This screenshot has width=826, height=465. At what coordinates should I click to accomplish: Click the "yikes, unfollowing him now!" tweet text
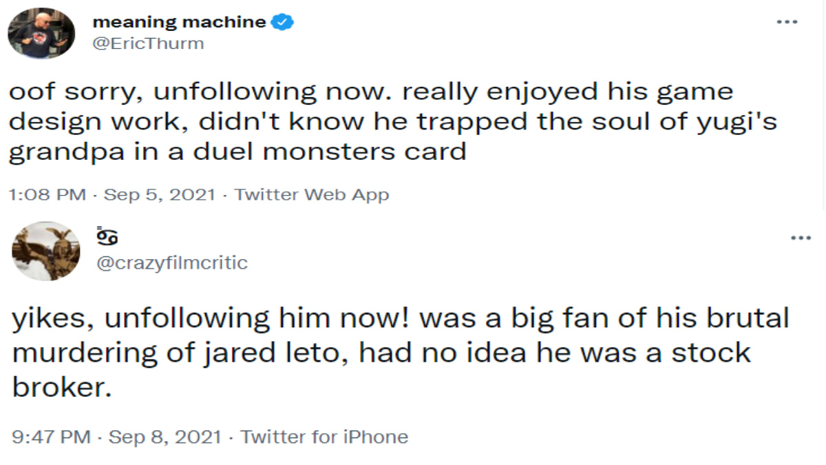399,352
